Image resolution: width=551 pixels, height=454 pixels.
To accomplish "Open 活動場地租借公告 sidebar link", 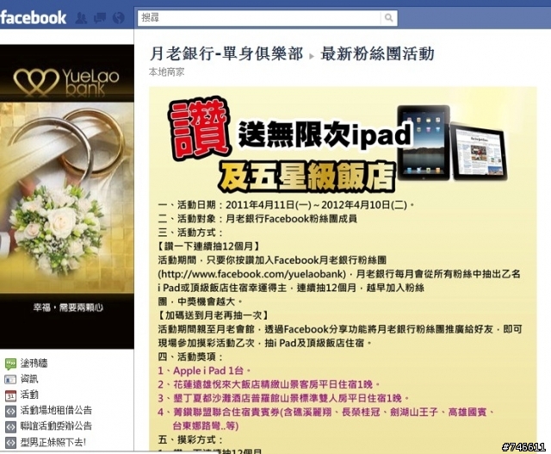I will [x=56, y=410].
